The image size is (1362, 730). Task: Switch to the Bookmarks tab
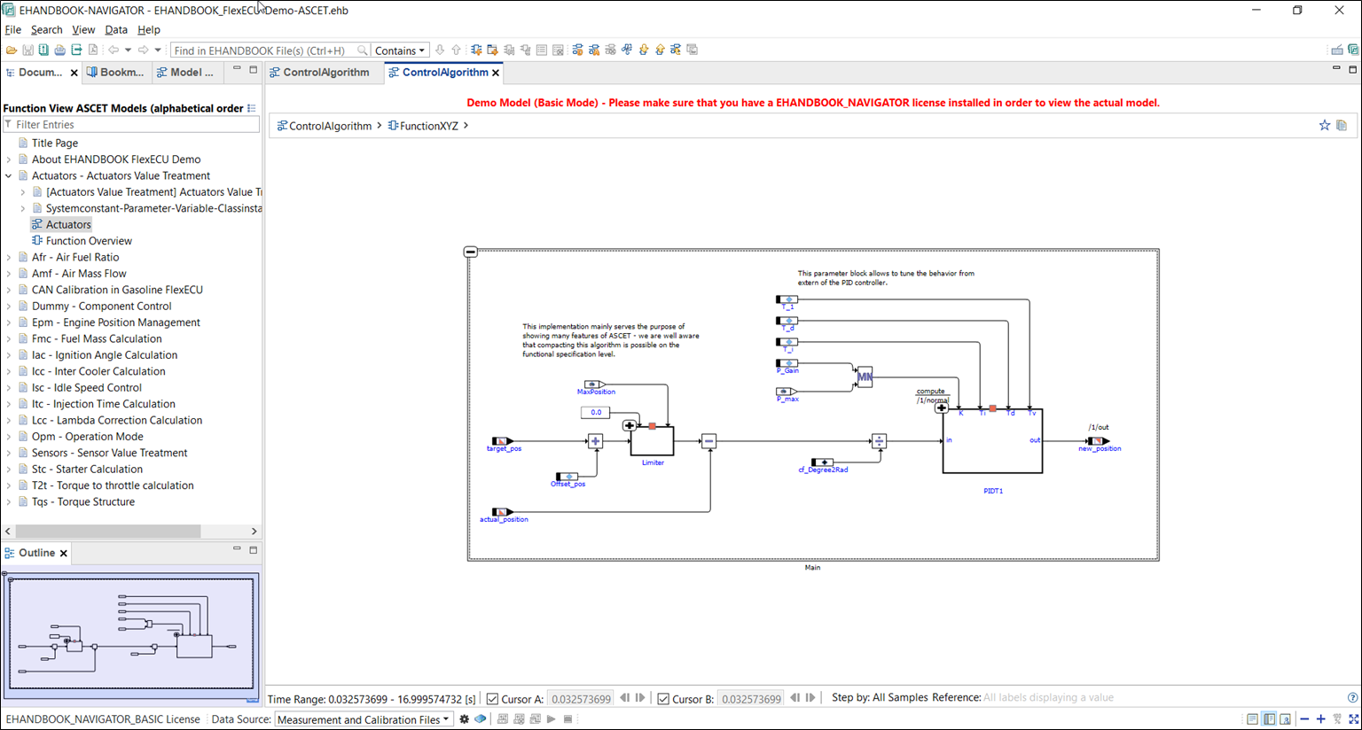115,73
